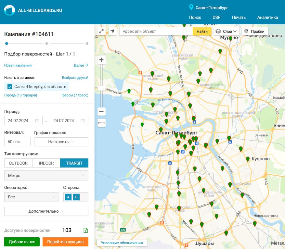Screen dimensions: 285x249
Task: Open the Печать menu item
Action: (239, 18)
